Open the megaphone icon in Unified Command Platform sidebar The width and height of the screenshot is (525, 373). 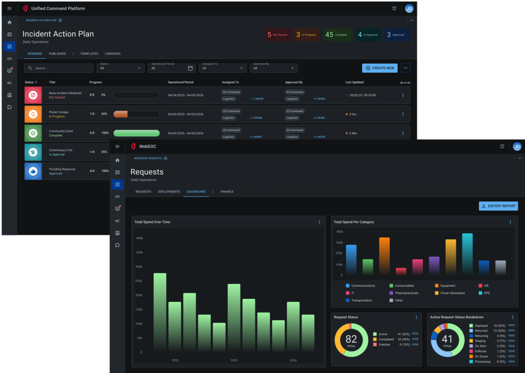coord(9,82)
